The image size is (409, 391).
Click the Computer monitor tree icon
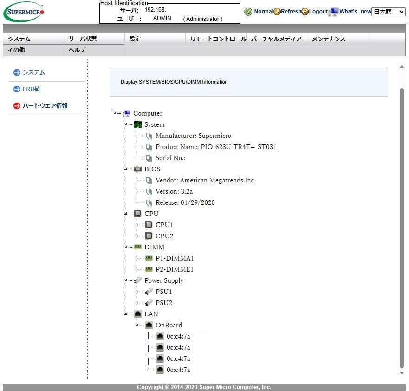tap(127, 113)
